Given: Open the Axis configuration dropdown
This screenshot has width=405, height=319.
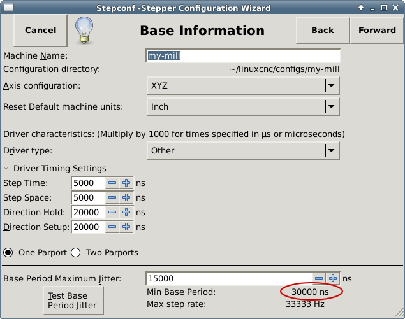Looking at the screenshot, I should point(243,85).
